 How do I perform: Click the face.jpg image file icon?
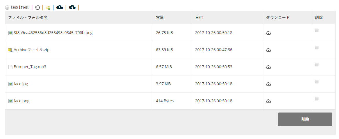pyautogui.click(x=10, y=84)
